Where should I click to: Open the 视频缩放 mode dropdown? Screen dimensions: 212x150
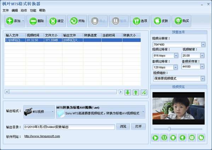(202, 78)
